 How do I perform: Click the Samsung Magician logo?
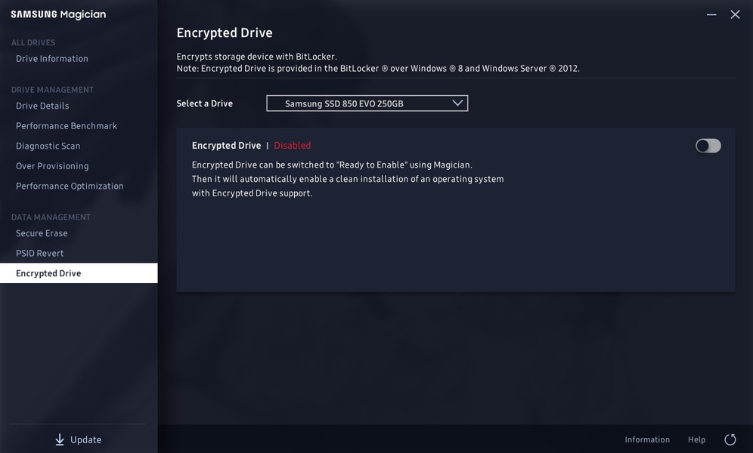[x=58, y=14]
